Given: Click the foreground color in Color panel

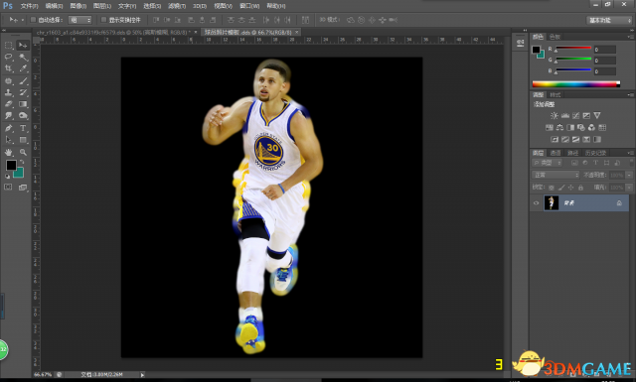Looking at the screenshot, I should [537, 50].
